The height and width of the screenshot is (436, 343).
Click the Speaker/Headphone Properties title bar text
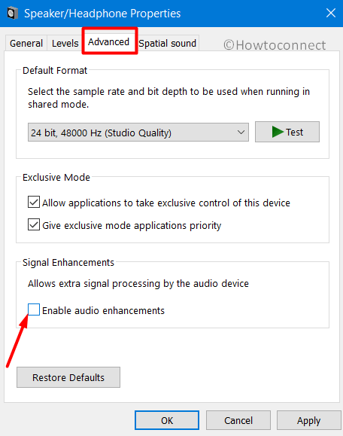pos(102,14)
